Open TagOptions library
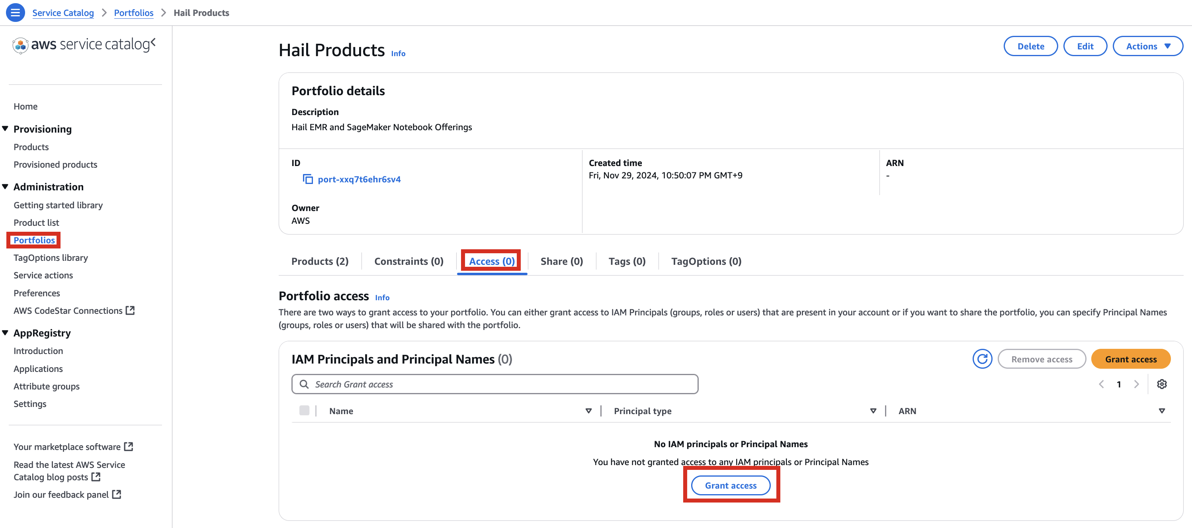The width and height of the screenshot is (1192, 528). (x=51, y=258)
